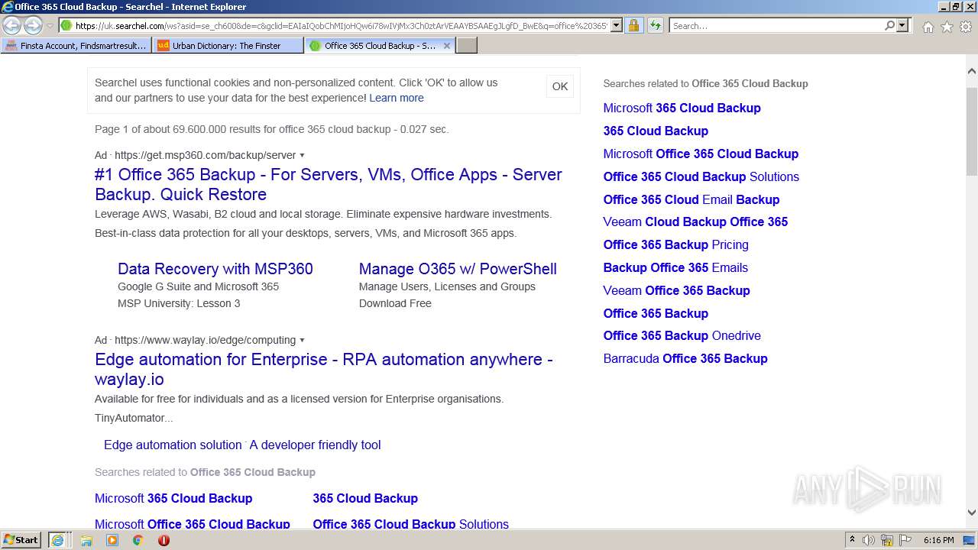Screen dimensions: 978x550
Task: Open the File Explorer folder taskbar icon
Action: coord(86,540)
